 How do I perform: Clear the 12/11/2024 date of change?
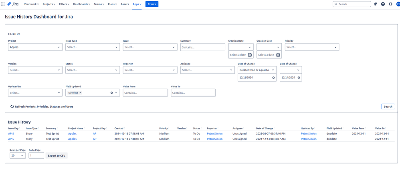(273, 78)
